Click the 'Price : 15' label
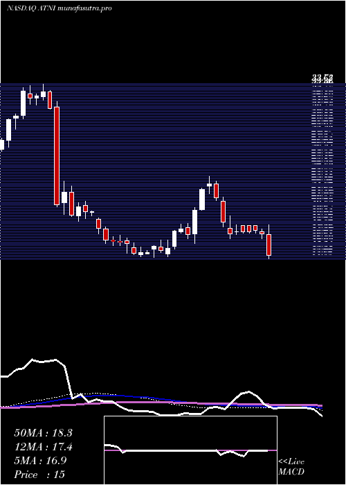346x485 pixels. 39,475
